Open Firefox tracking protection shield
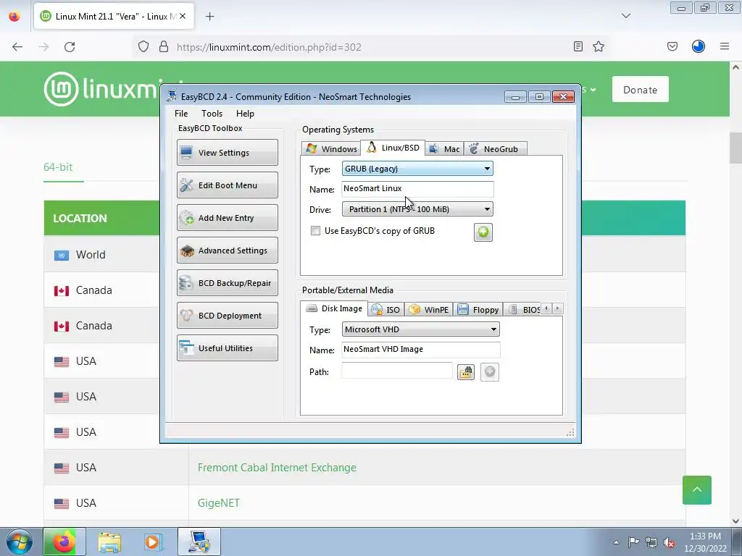Viewport: 742px width, 556px height. pyautogui.click(x=143, y=47)
